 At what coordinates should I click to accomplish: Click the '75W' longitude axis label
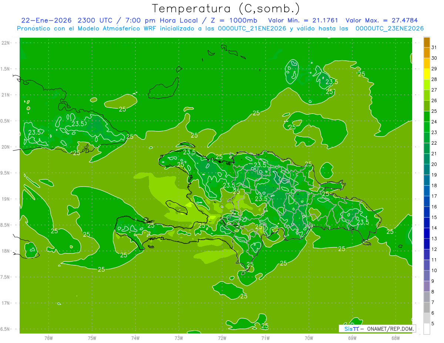coord(92,338)
